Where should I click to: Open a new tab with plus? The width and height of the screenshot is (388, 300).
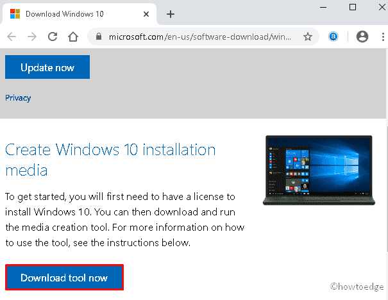(x=171, y=14)
